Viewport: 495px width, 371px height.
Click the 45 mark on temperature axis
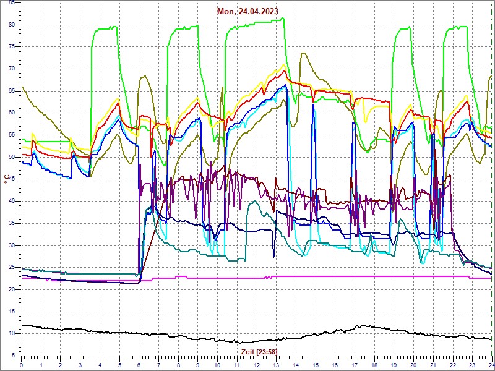pos(12,179)
